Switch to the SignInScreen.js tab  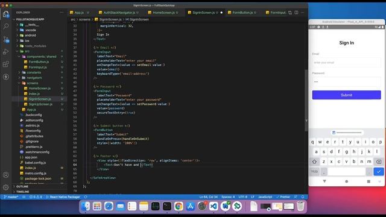click(203, 12)
